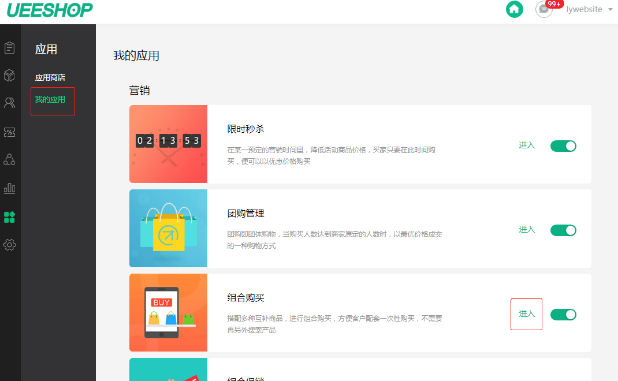Turn off the 团购管理 switch
Screen dimensions: 618x381
pyautogui.click(x=563, y=230)
